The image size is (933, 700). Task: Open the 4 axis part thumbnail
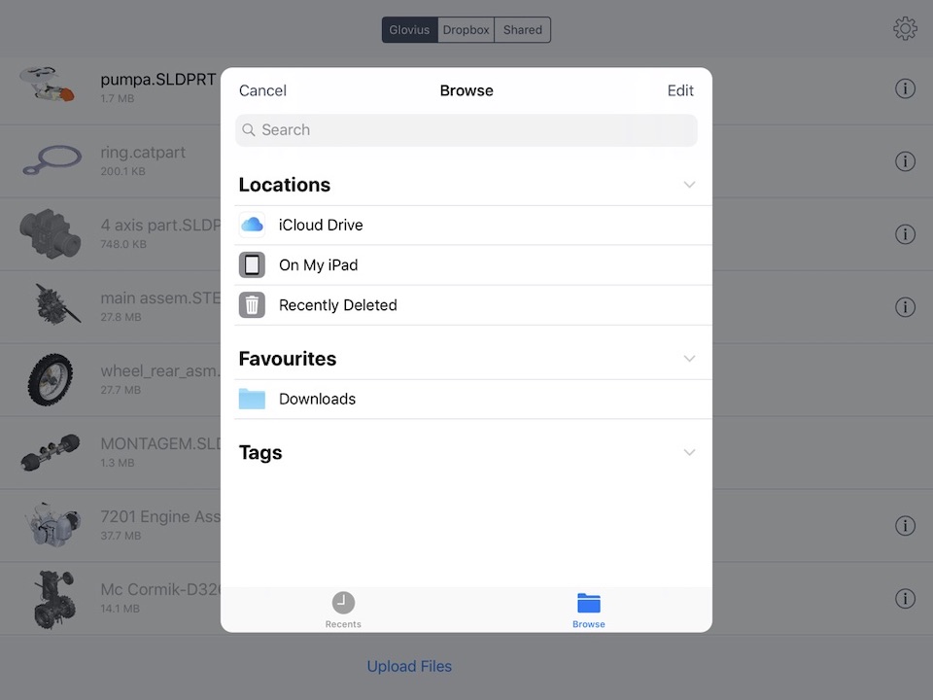pos(50,233)
